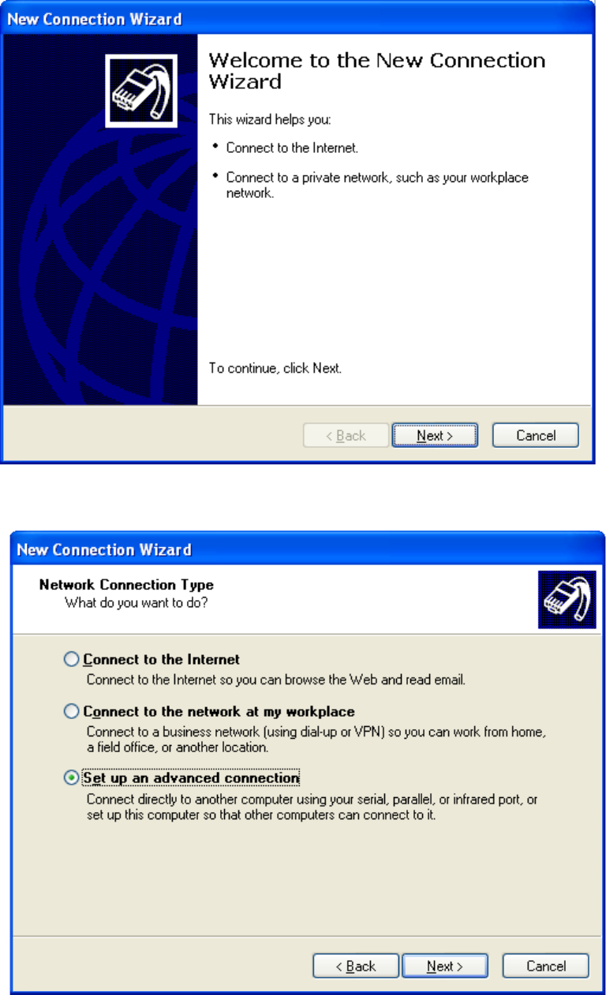This screenshot has height=995, width=606.
Task: Click plug icon beside Network Connection Type header
Action: [x=567, y=599]
